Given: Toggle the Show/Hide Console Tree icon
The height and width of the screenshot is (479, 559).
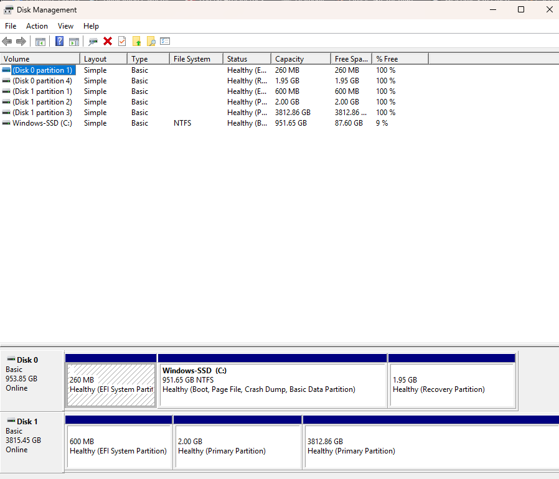Looking at the screenshot, I should tap(40, 41).
